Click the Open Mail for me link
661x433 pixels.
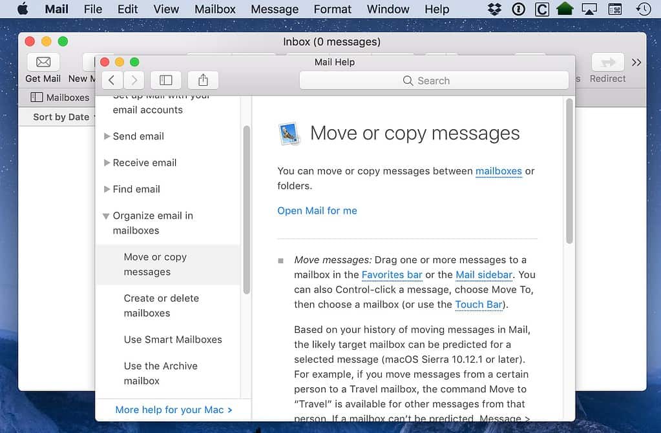(317, 210)
